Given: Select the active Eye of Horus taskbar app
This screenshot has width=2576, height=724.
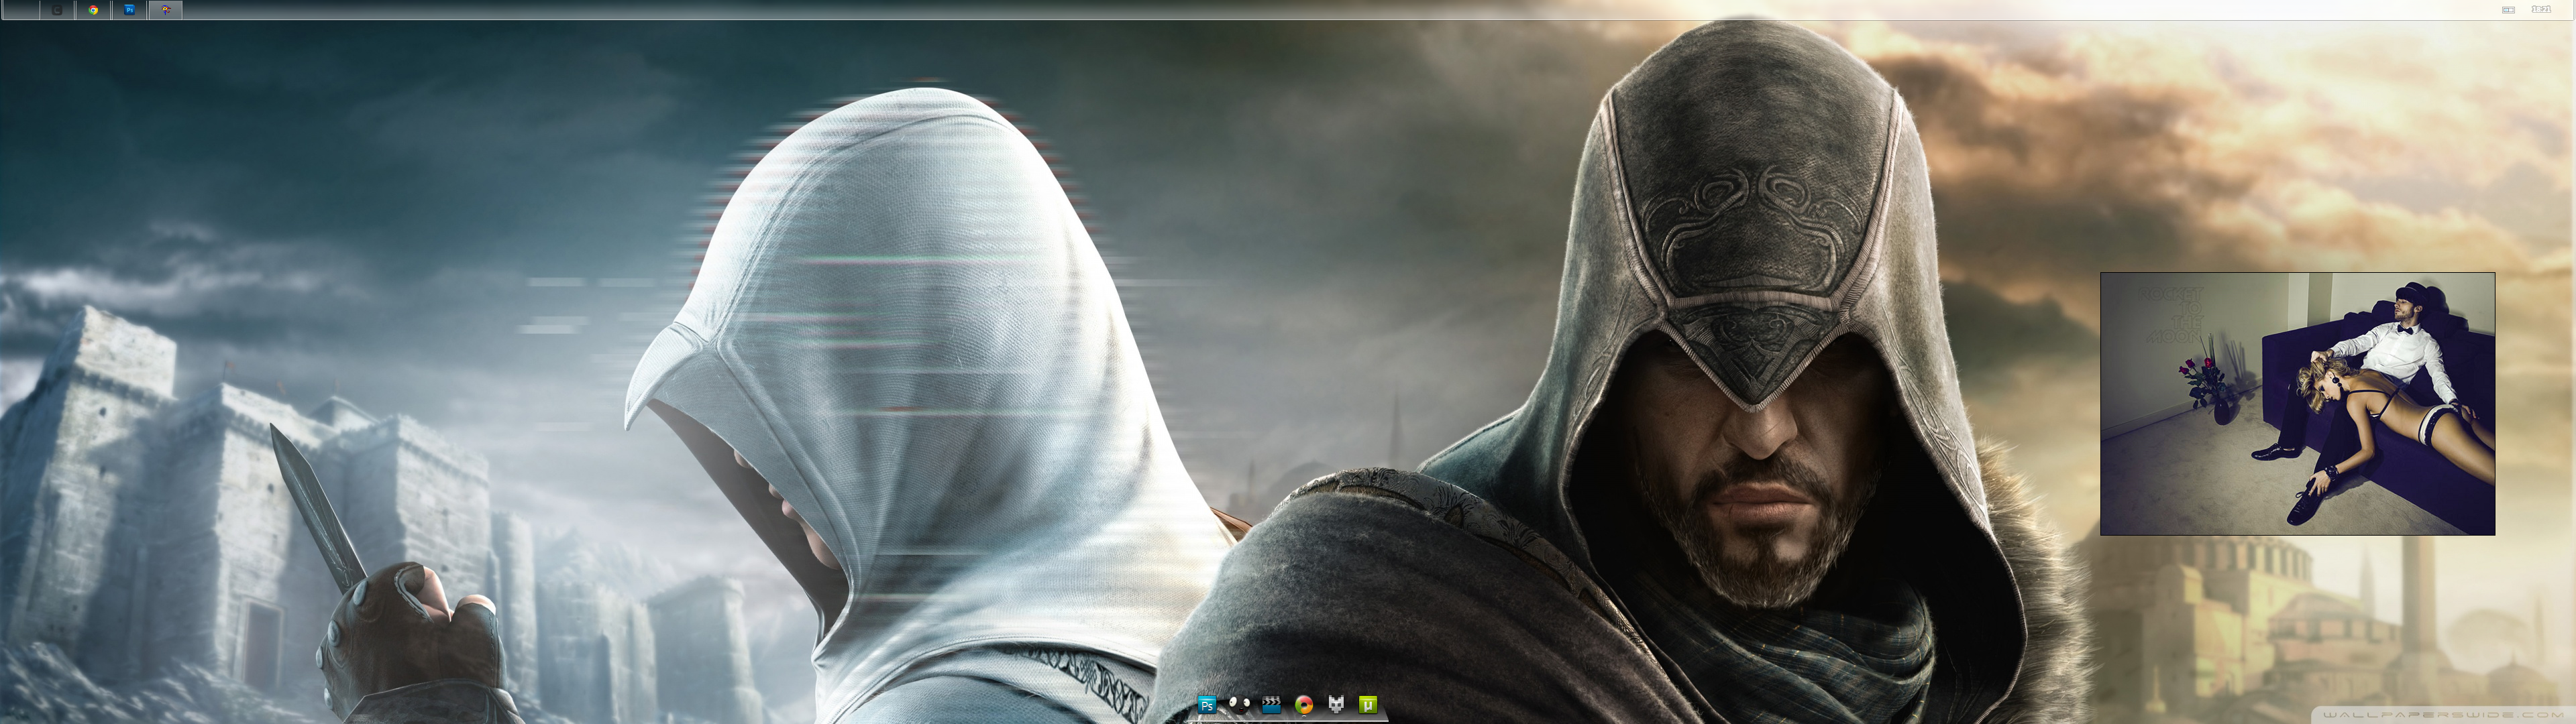Looking at the screenshot, I should 165,10.
